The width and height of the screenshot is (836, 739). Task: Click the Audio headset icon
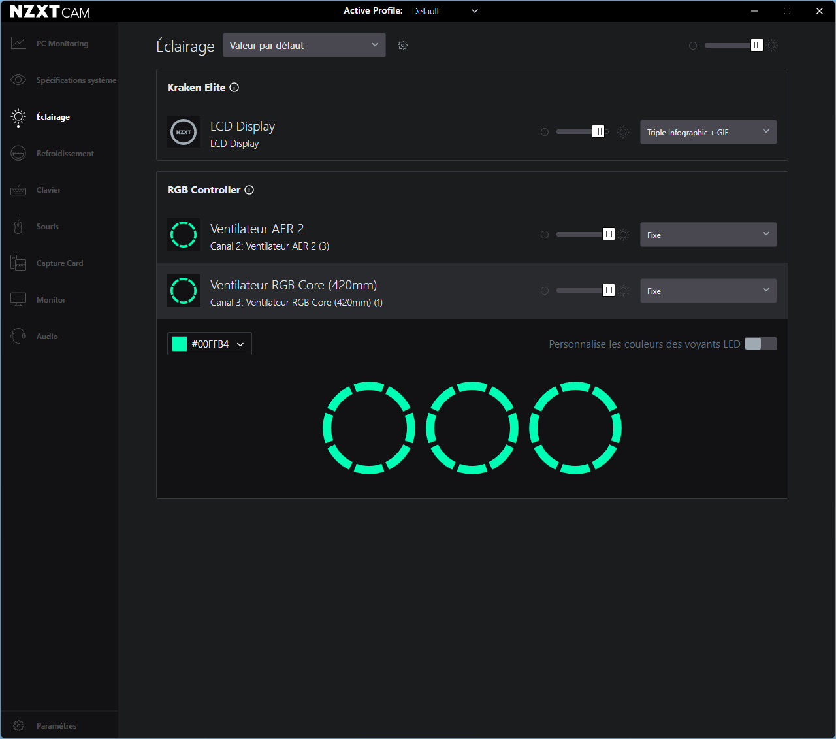18,337
